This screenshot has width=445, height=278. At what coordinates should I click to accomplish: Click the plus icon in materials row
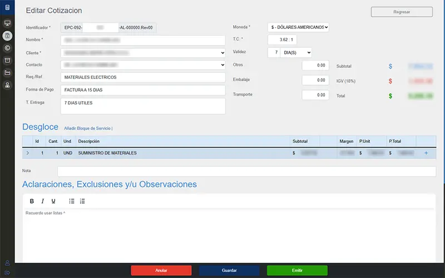pyautogui.click(x=426, y=153)
